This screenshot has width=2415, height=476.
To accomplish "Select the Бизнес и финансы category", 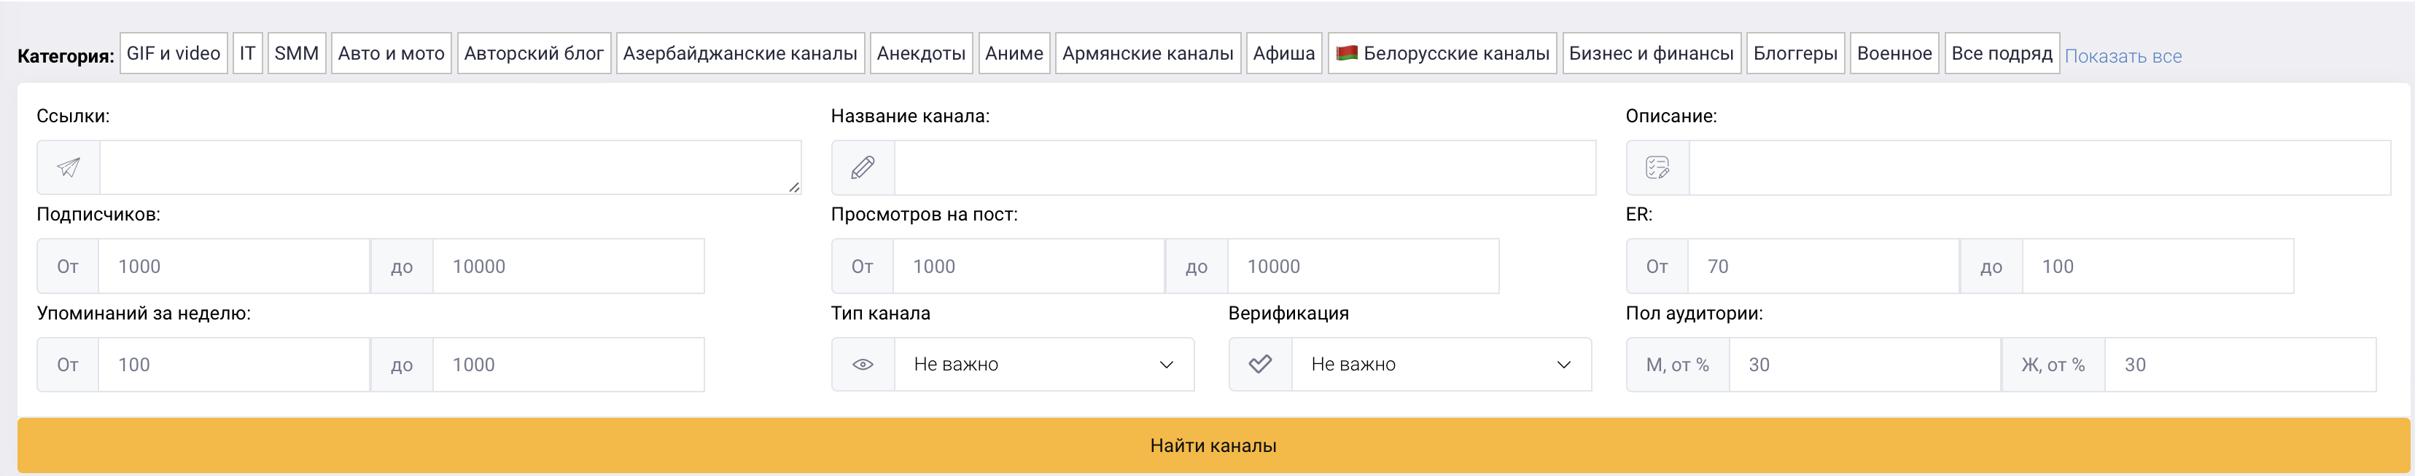I will pyautogui.click(x=1650, y=53).
